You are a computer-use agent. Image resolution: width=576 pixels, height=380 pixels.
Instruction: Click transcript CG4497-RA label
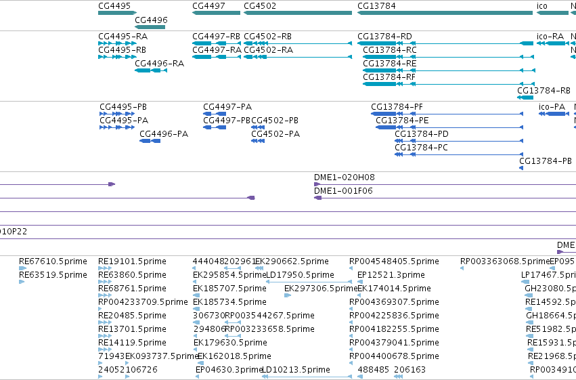pyautogui.click(x=217, y=49)
